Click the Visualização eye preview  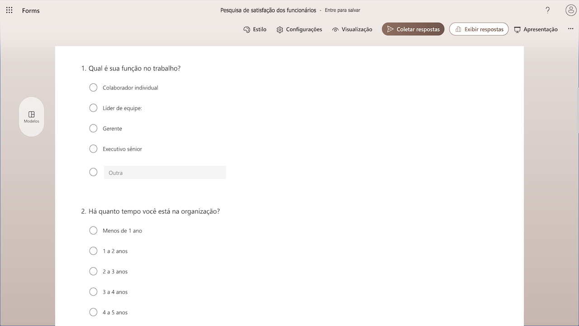point(352,29)
